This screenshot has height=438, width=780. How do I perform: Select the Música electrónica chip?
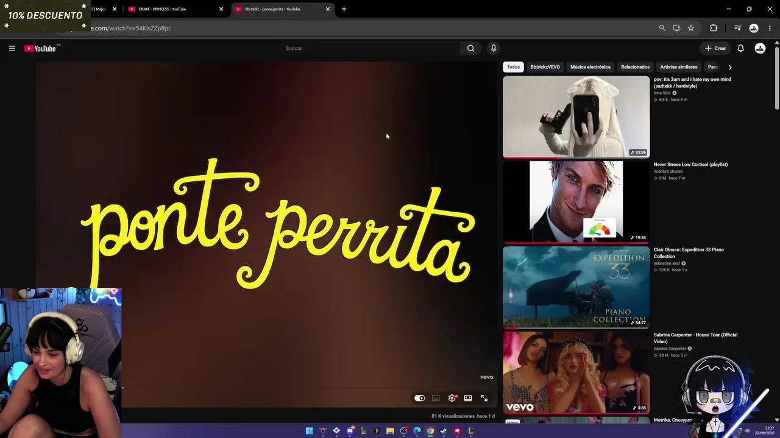(x=590, y=67)
